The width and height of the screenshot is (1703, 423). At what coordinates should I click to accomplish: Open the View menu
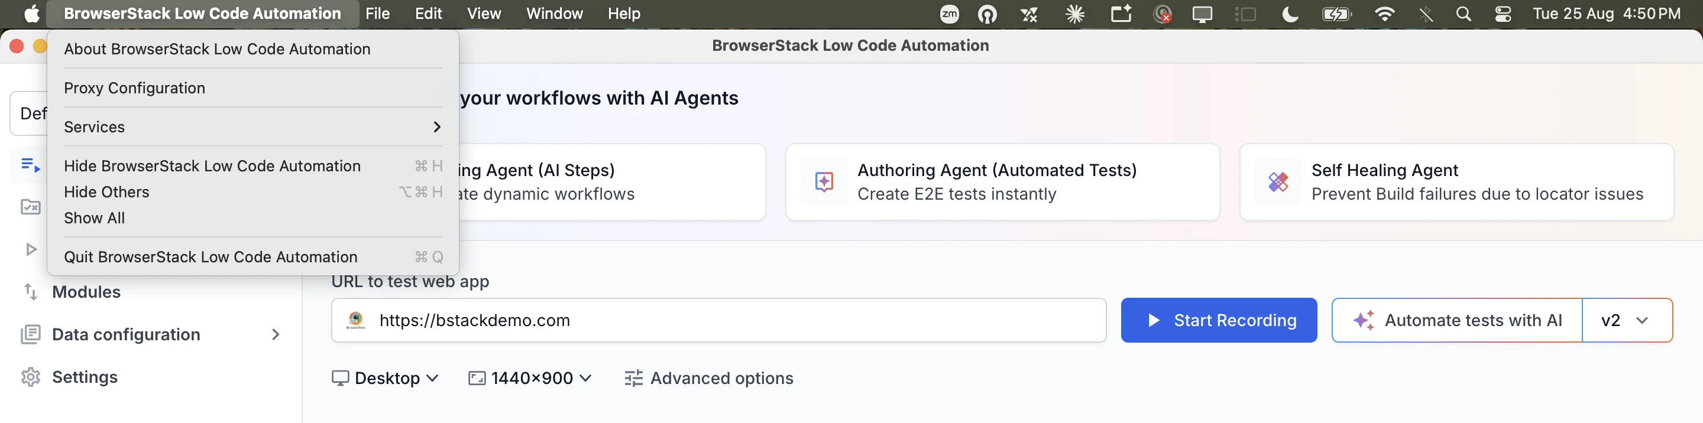(x=484, y=14)
